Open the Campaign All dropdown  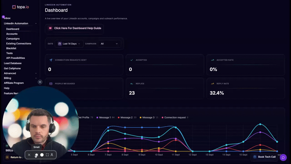(x=109, y=44)
